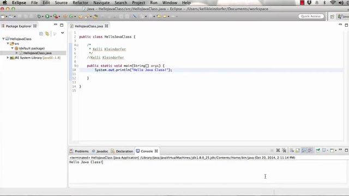Viewport: 349px width, 196px height.
Task: Toggle Show Console on standard output change
Action: coord(304,150)
